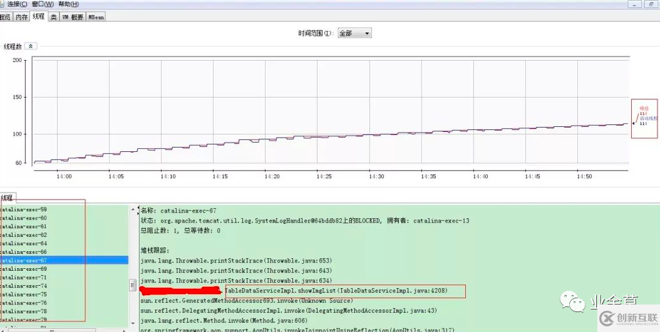Click the 堆栈跟踪 heading
Viewport: 660px width, 332px height.
(155, 251)
